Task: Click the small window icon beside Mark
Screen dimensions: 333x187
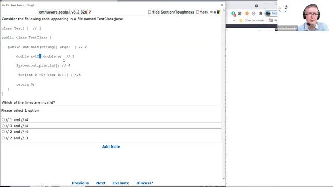Action: pos(211,12)
